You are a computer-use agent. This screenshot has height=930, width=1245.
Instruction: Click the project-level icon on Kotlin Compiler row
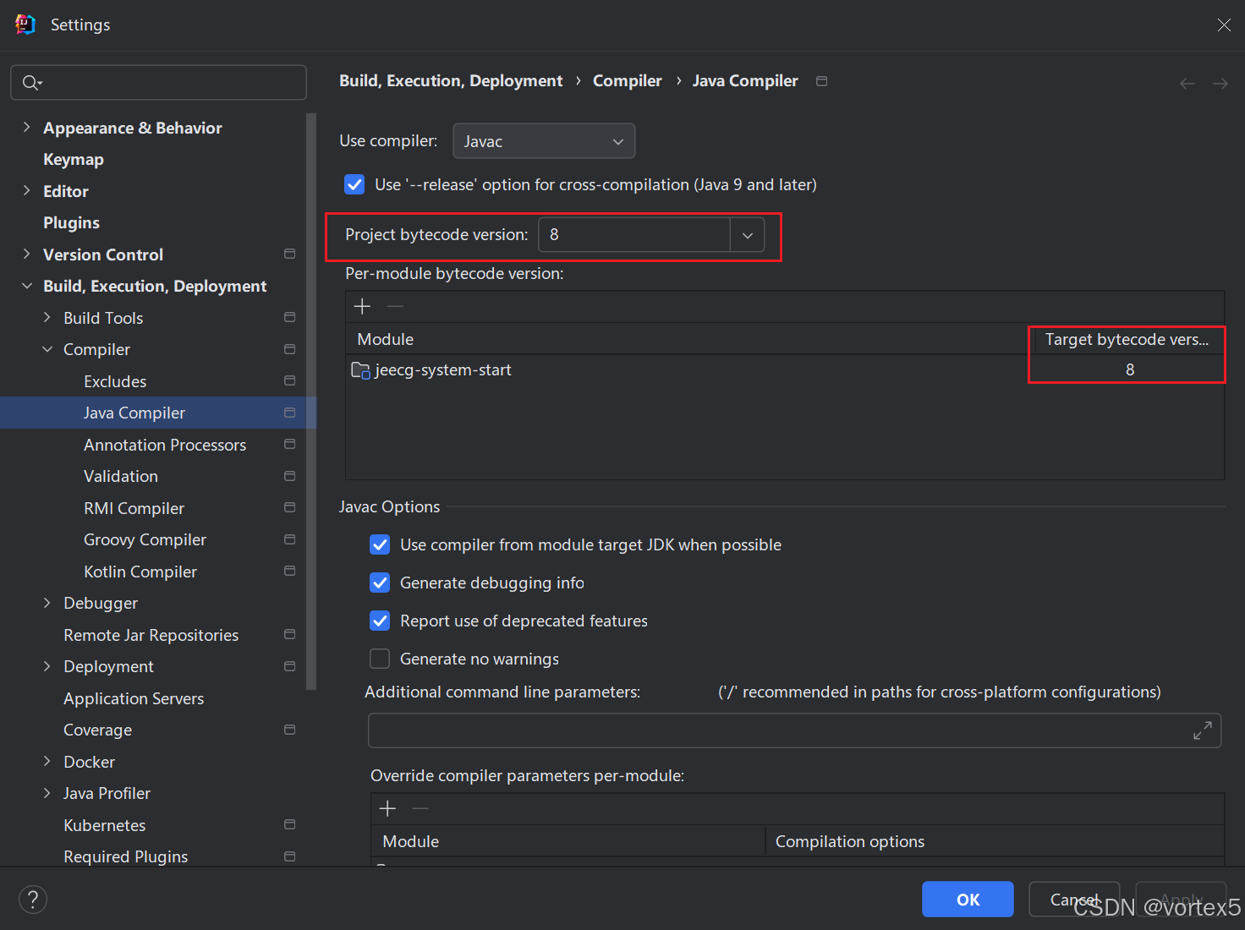coord(289,571)
